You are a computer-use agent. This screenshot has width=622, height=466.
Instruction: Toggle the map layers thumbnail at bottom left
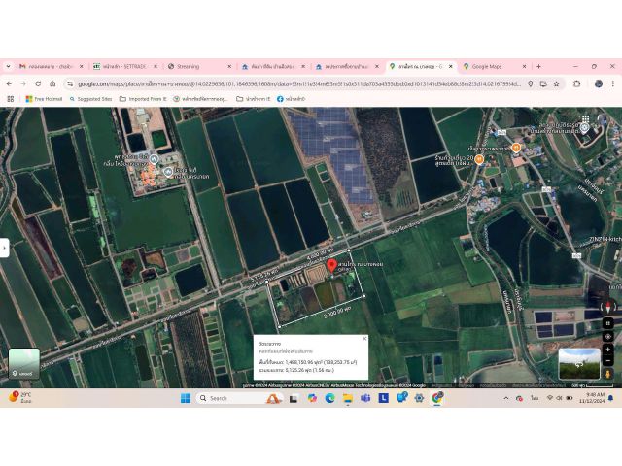point(24,363)
